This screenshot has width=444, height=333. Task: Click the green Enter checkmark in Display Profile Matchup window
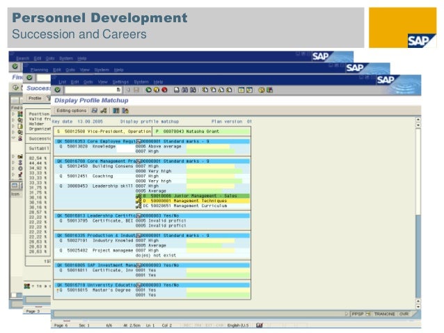pyautogui.click(x=58, y=90)
